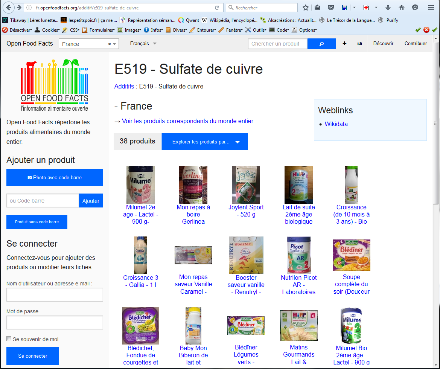Image resolution: width=440 pixels, height=369 pixels.
Task: Click the magnifier search button
Action: click(321, 44)
